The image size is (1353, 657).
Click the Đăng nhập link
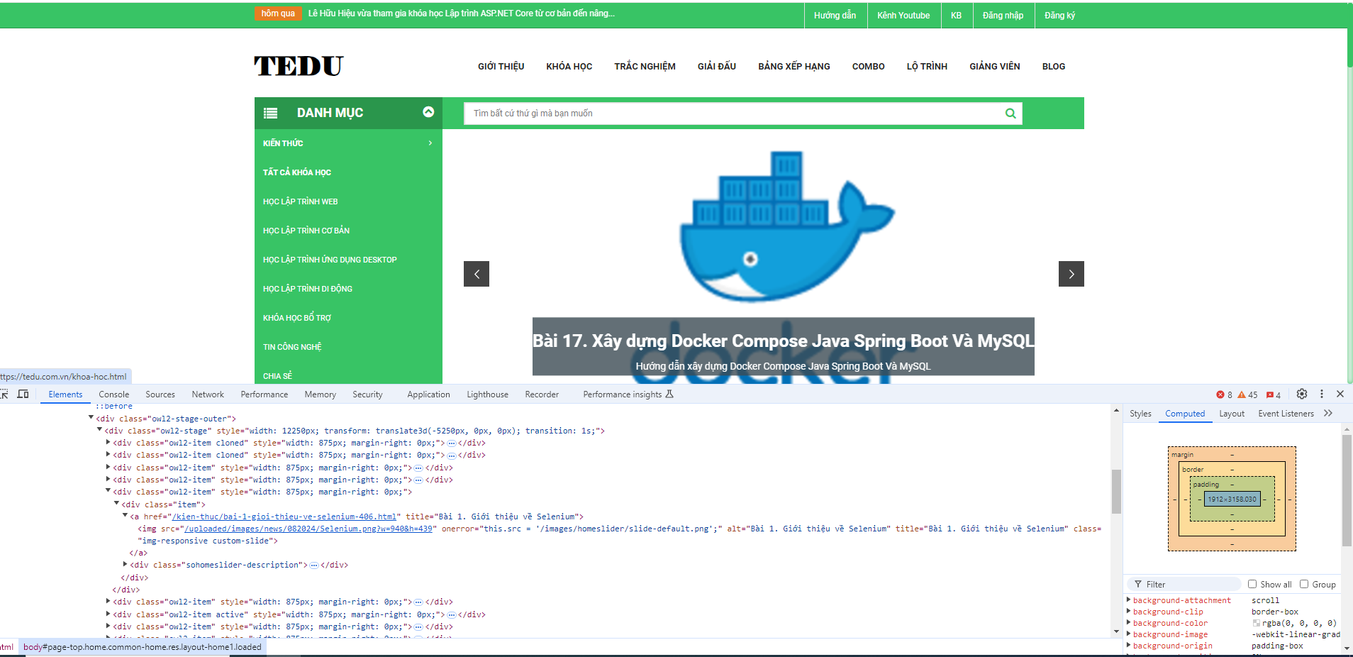(1003, 15)
